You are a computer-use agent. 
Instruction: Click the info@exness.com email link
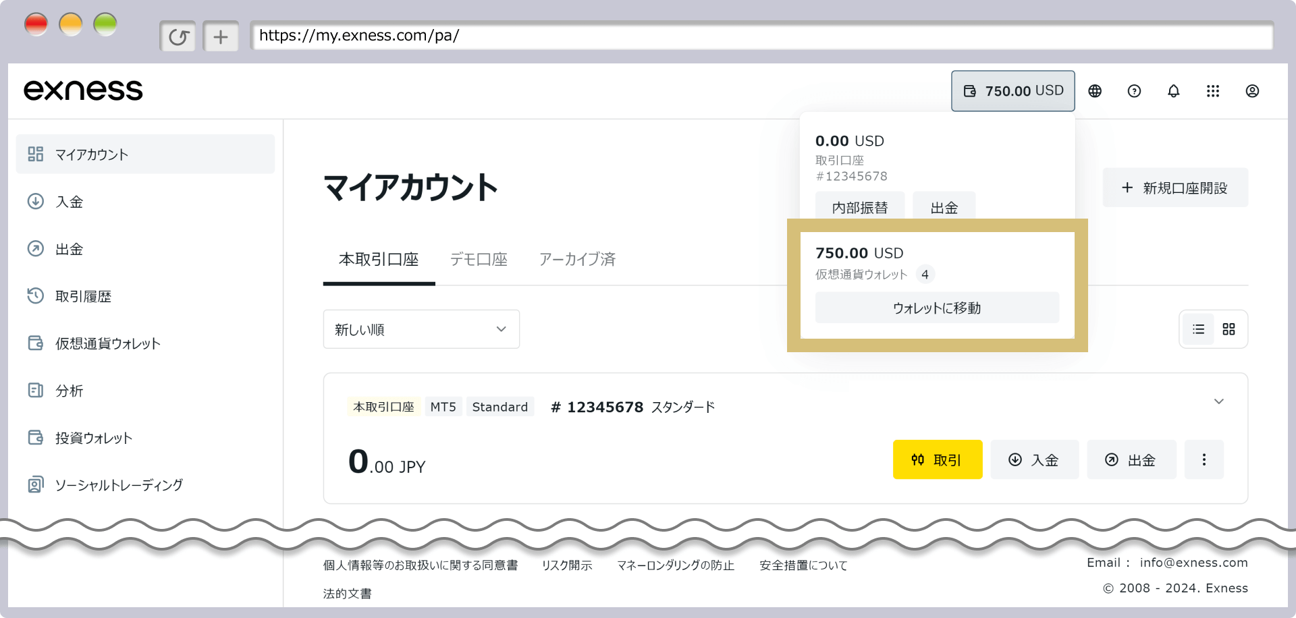pyautogui.click(x=1193, y=563)
